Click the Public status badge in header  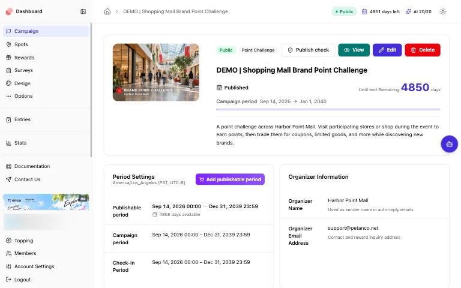pos(344,11)
